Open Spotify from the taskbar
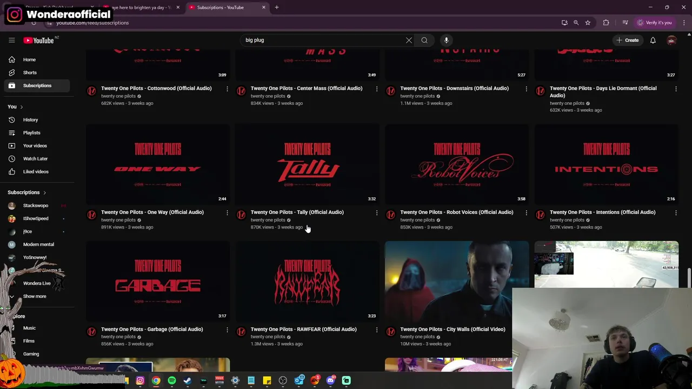 (x=171, y=380)
